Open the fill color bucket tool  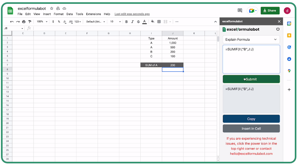tap(153, 22)
